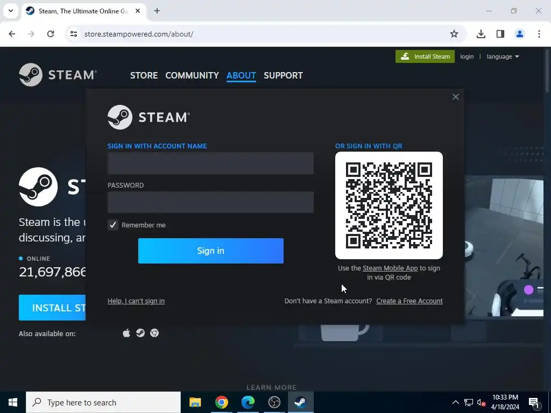
Task: Click the address bar URL text
Action: point(139,34)
